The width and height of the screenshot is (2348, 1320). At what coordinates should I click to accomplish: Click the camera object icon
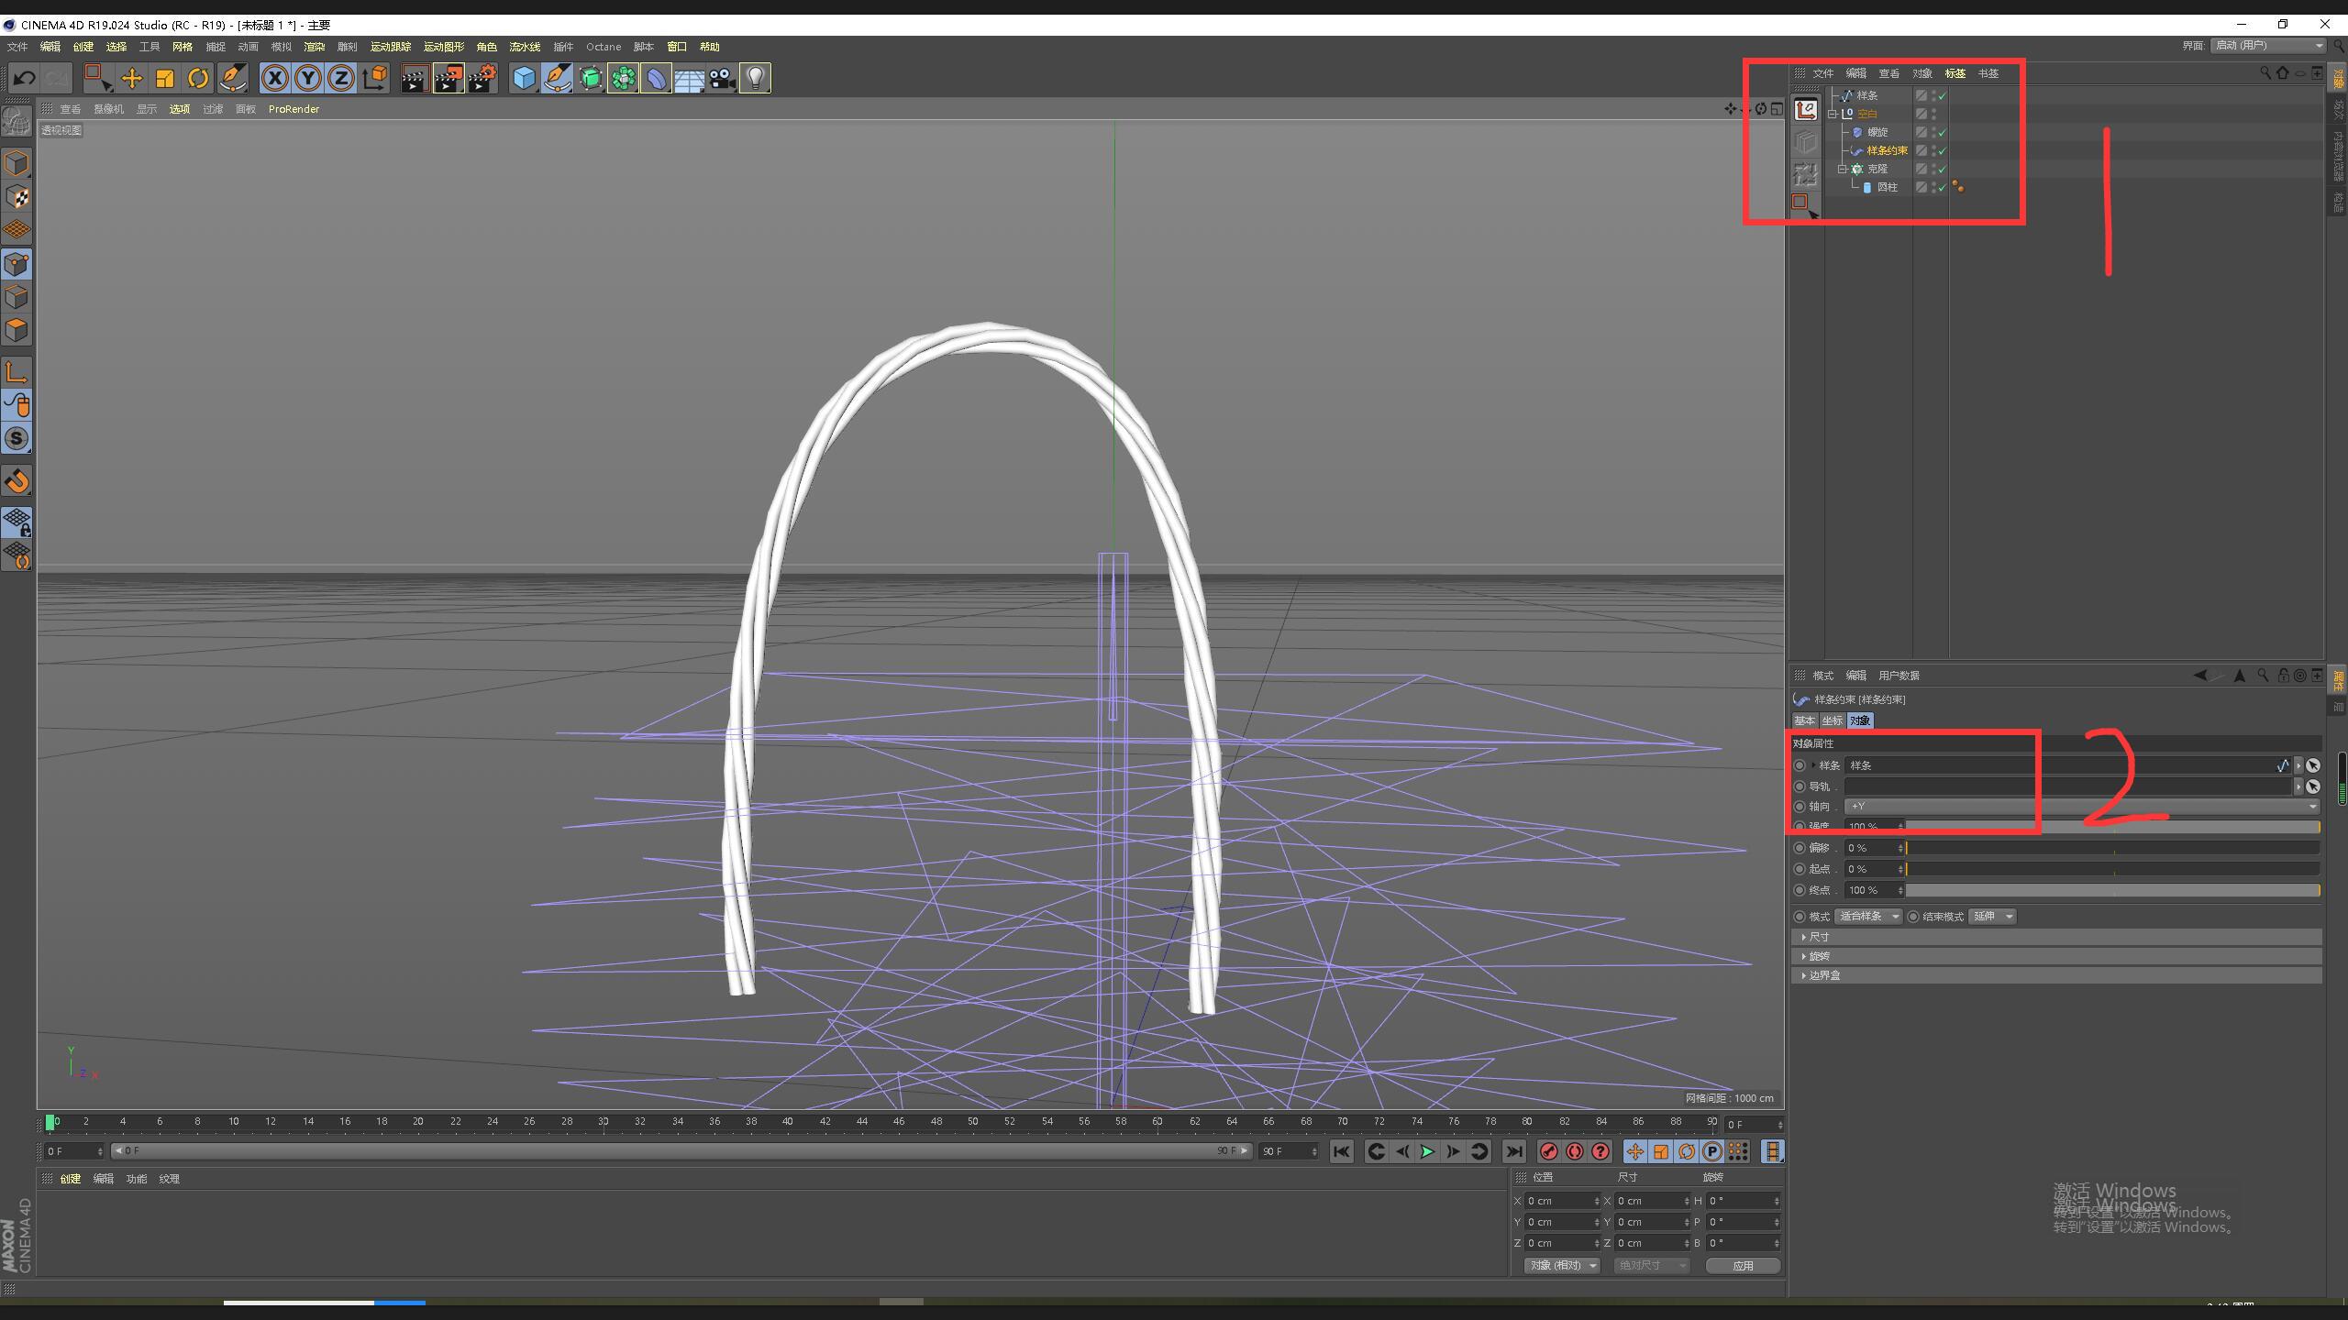click(x=722, y=79)
